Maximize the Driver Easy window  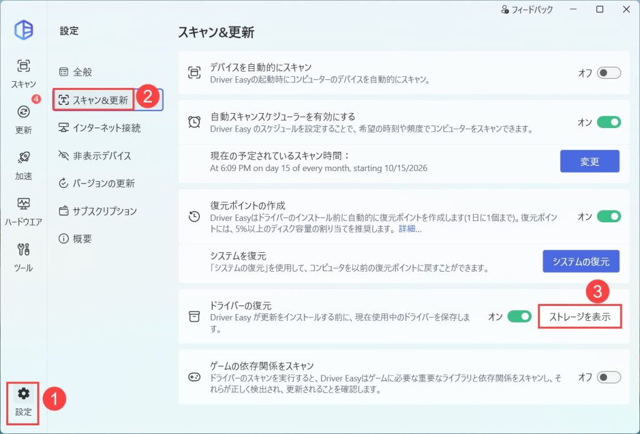click(x=600, y=9)
